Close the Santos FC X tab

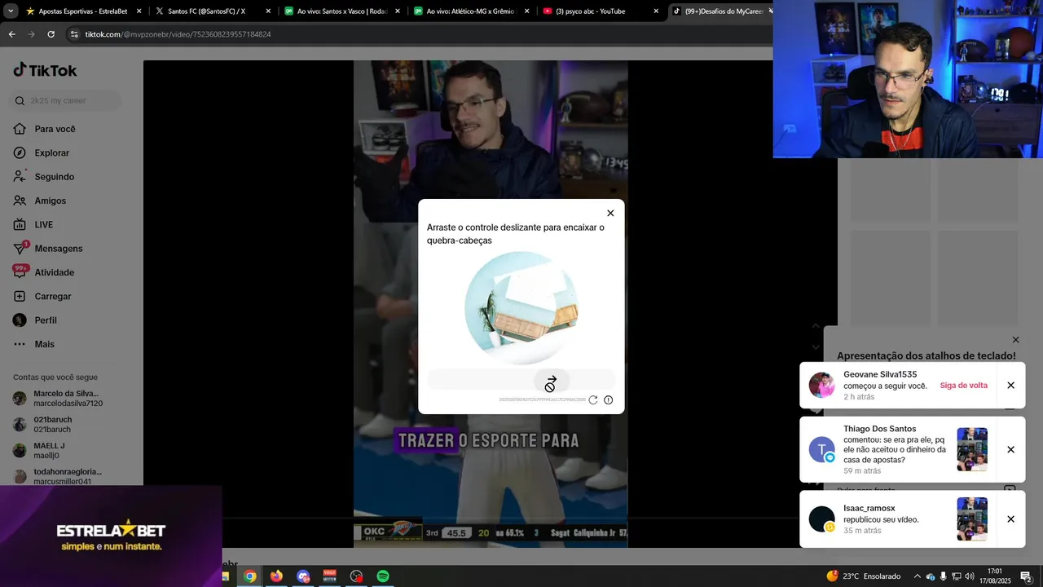[x=268, y=11]
